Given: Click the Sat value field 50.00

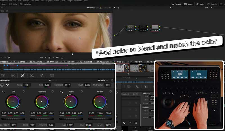Looking at the screenshot, I should 70,125.
